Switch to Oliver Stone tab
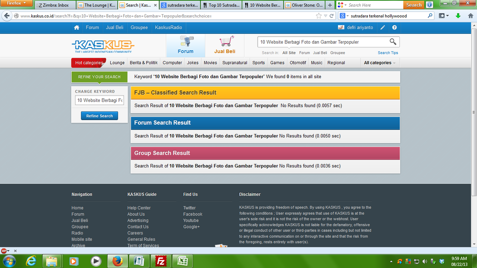Image resolution: width=477 pixels, height=268 pixels. [304, 5]
